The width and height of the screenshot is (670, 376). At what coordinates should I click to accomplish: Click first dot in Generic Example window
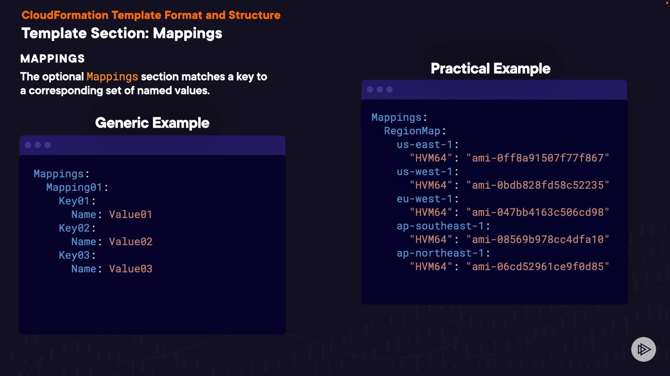28,145
